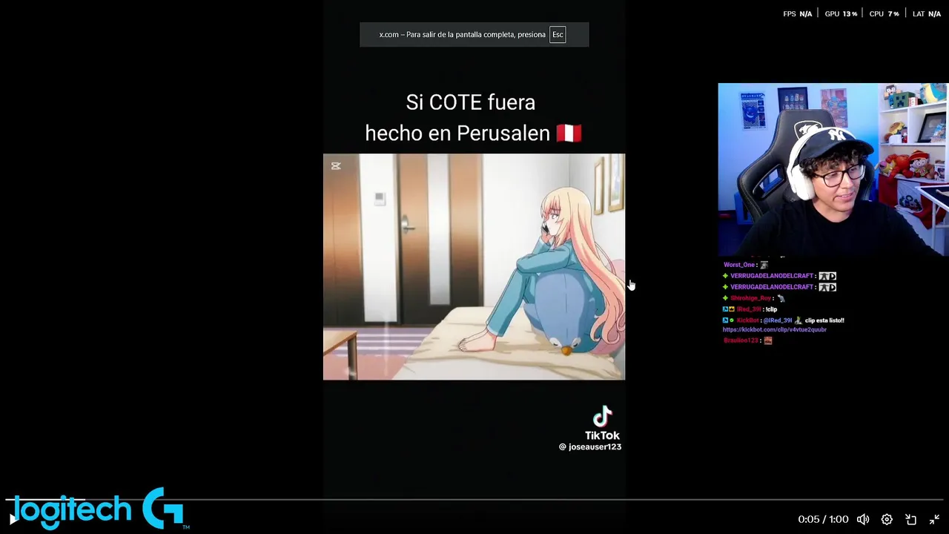Click the Worst_One chat username
Viewport: 949px width, 534px height.
(x=739, y=265)
